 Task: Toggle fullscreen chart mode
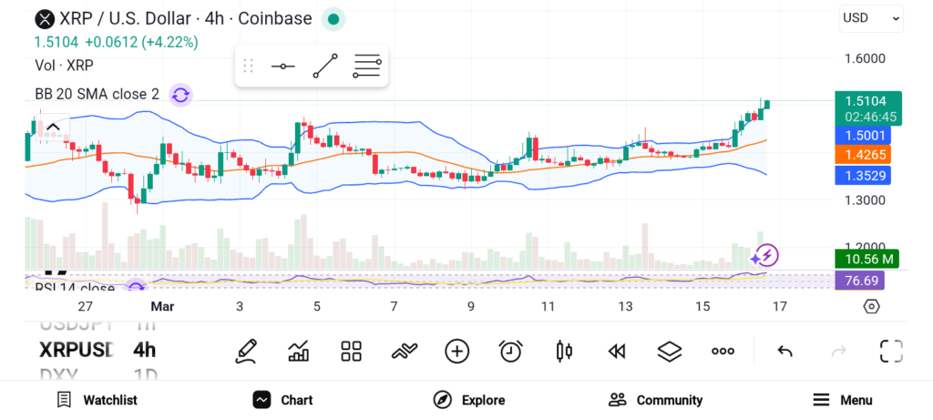[890, 351]
